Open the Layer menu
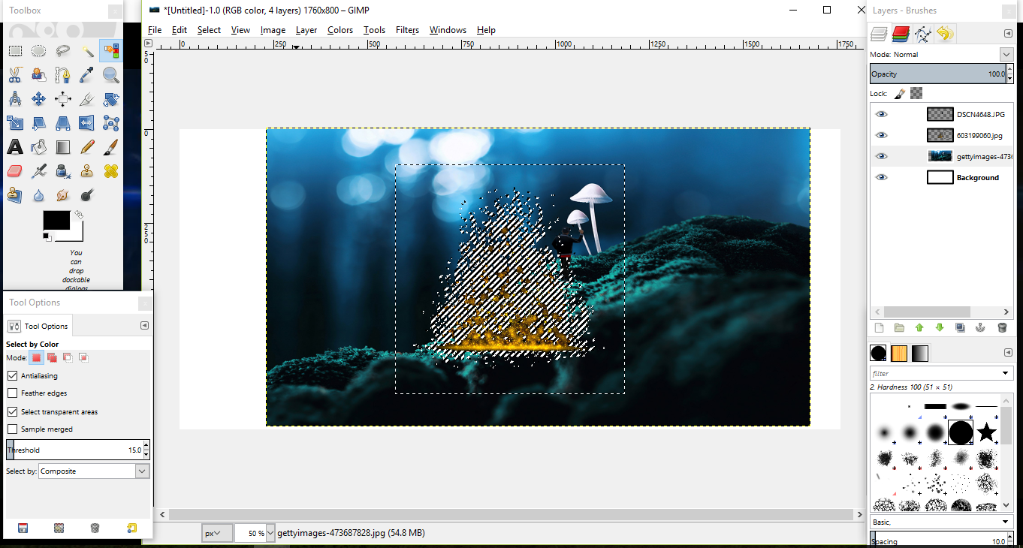The height and width of the screenshot is (548, 1023). [x=306, y=30]
